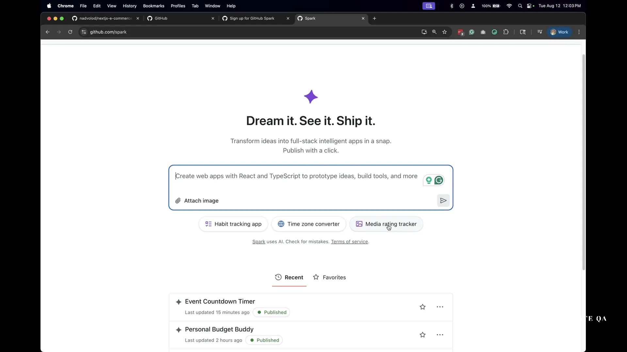The image size is (627, 352).
Task: Open the Chrome extensions puzzle icon
Action: point(506,32)
